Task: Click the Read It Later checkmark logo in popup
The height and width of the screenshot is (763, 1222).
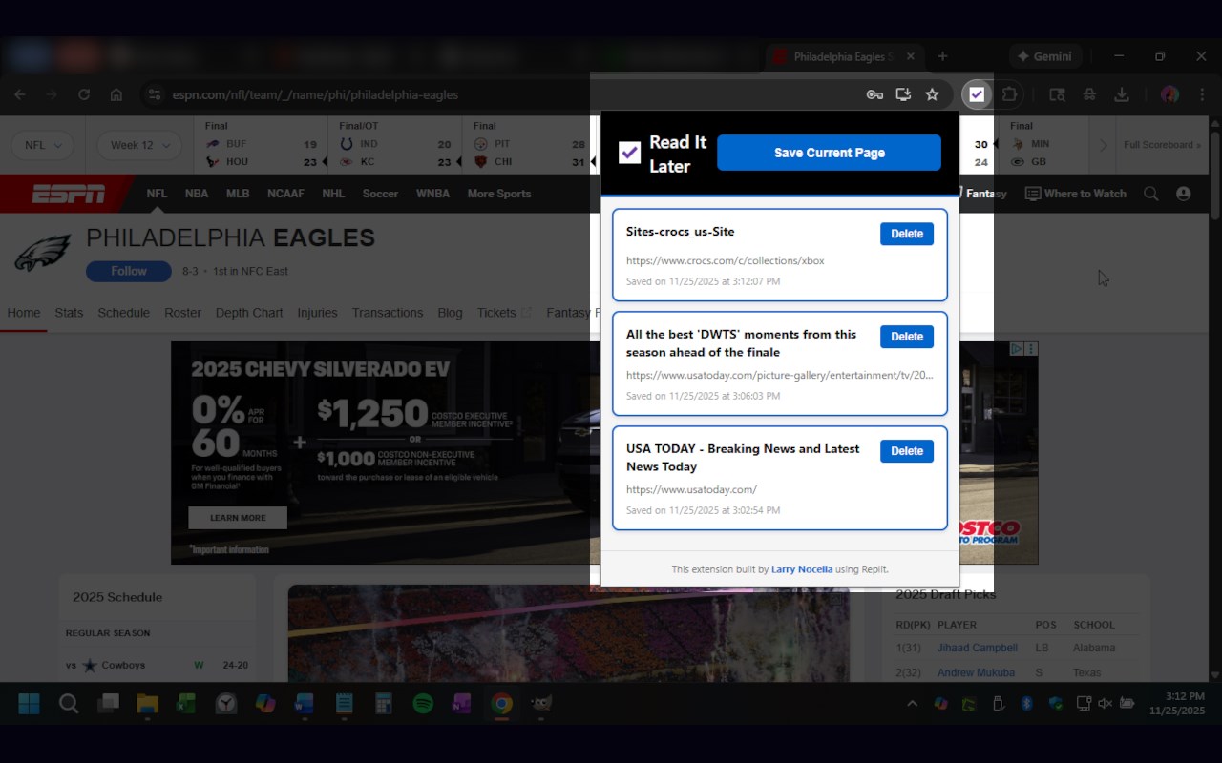Action: coord(629,153)
